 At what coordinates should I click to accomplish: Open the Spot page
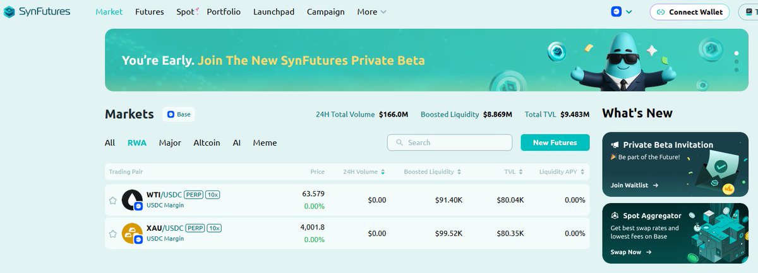click(187, 12)
